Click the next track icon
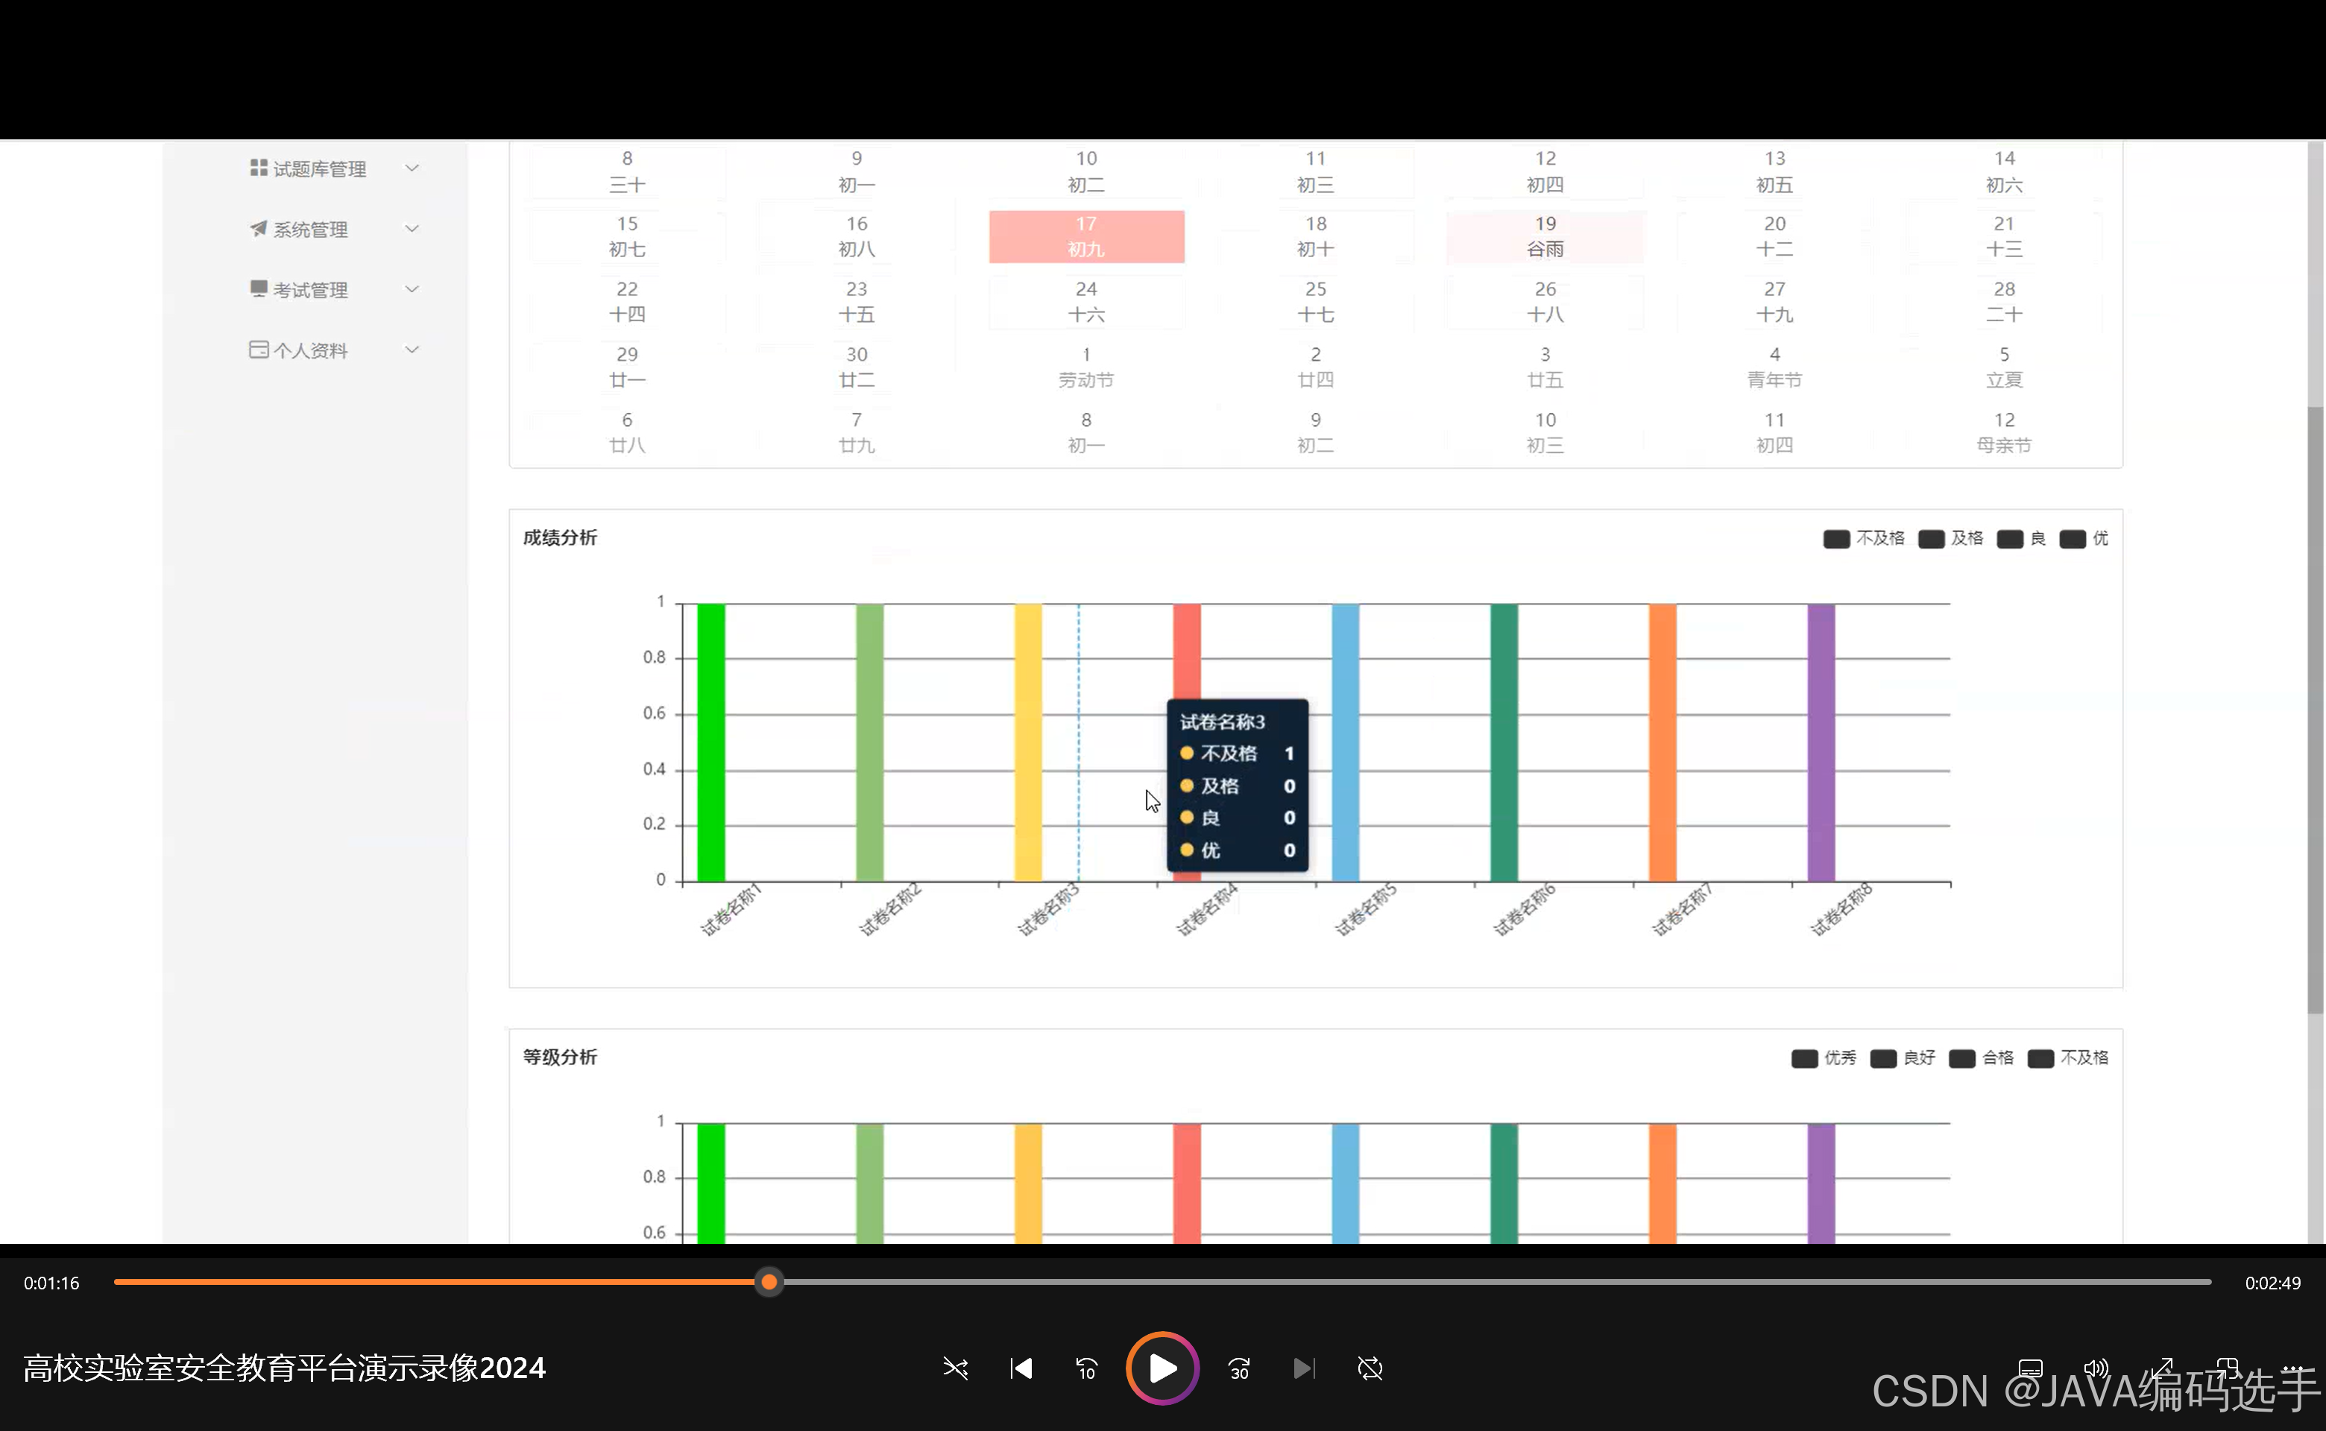The width and height of the screenshot is (2326, 1431). click(x=1304, y=1368)
